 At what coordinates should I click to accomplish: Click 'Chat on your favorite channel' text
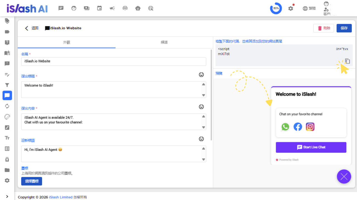click(x=301, y=114)
